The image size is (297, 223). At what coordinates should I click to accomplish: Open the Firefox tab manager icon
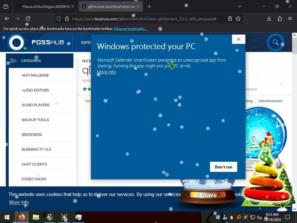6,6
